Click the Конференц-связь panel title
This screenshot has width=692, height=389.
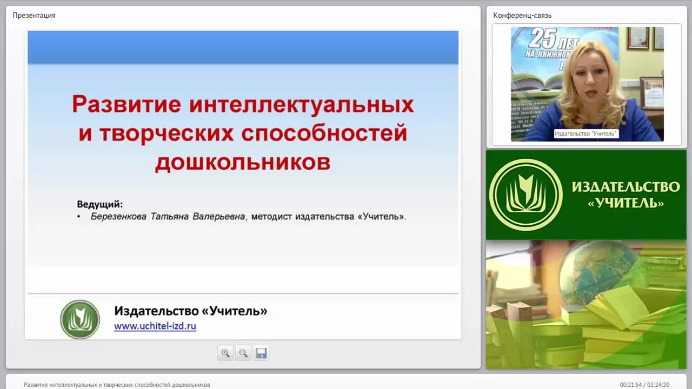pyautogui.click(x=522, y=15)
